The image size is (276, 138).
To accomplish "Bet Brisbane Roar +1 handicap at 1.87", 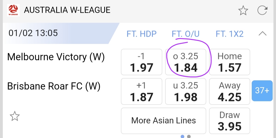I will coord(141,91).
